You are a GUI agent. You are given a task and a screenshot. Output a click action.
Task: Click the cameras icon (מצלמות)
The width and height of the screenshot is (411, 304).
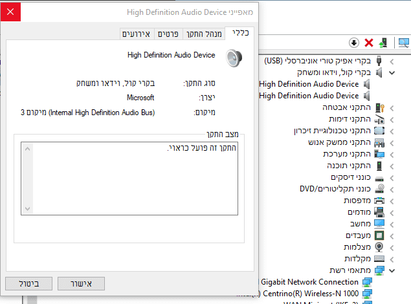(x=379, y=246)
